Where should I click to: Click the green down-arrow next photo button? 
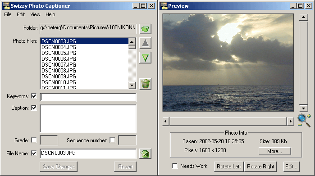[145, 58]
